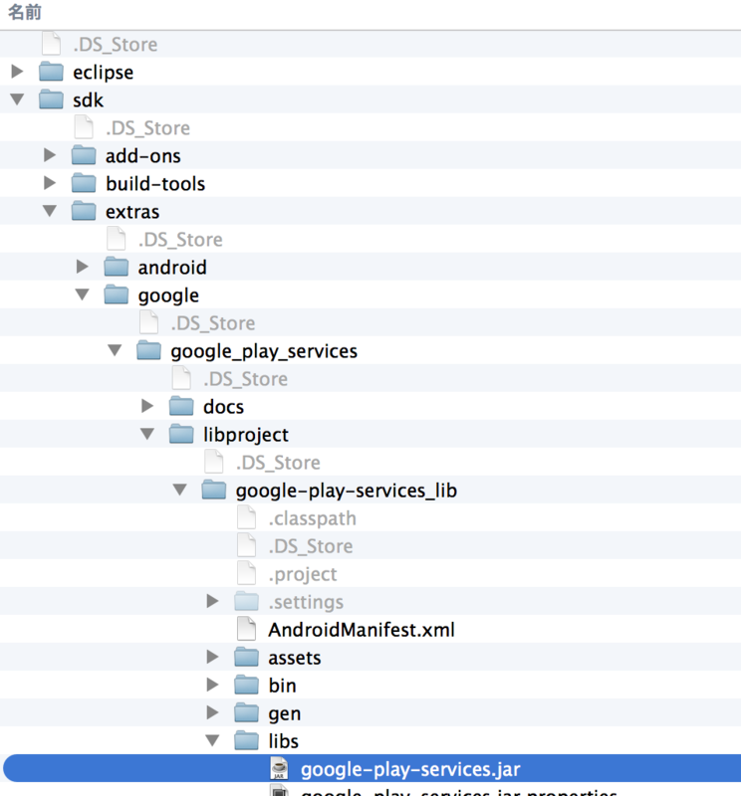
Task: Click the extras folder icon
Action: [x=84, y=211]
